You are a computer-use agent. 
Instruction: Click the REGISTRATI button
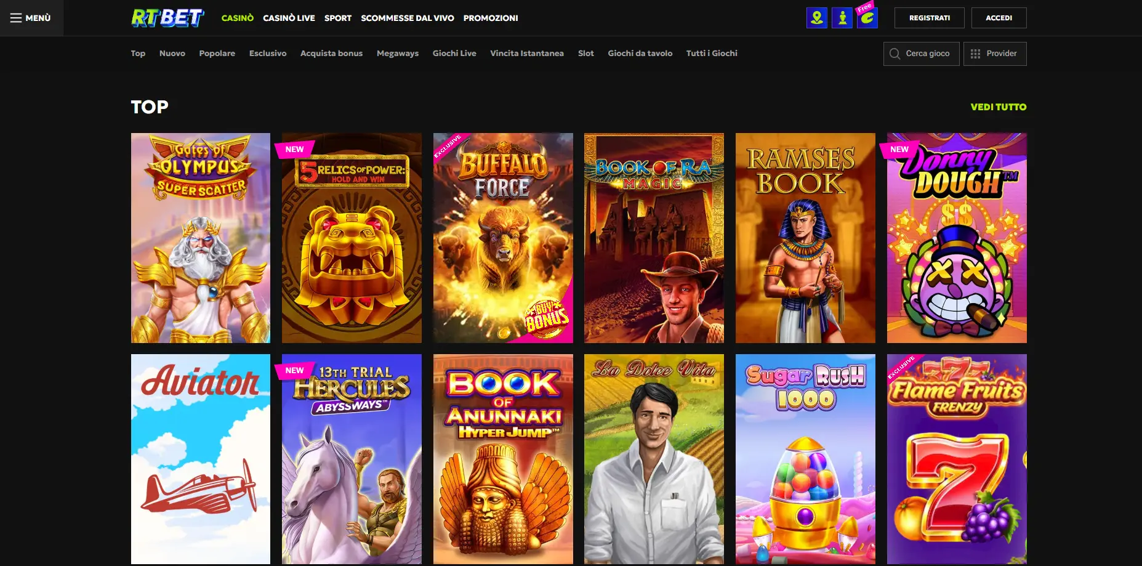929,18
